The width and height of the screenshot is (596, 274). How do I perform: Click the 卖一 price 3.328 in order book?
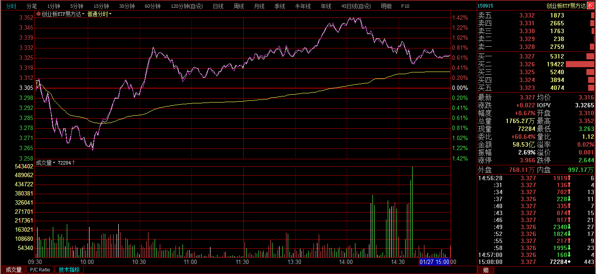tap(527, 47)
